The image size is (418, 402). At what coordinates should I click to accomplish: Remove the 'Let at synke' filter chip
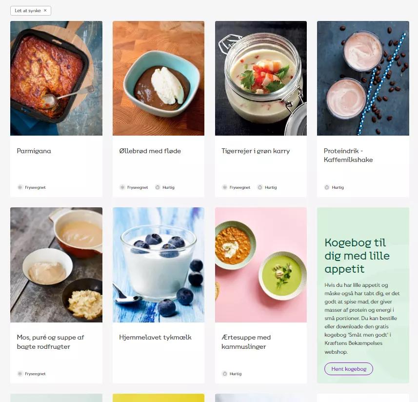click(x=45, y=10)
